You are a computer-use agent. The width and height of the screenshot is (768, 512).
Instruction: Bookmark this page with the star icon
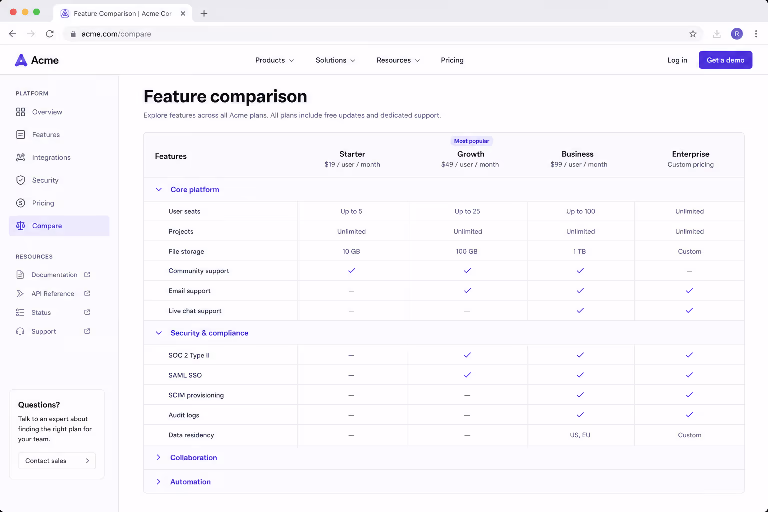[x=693, y=34]
